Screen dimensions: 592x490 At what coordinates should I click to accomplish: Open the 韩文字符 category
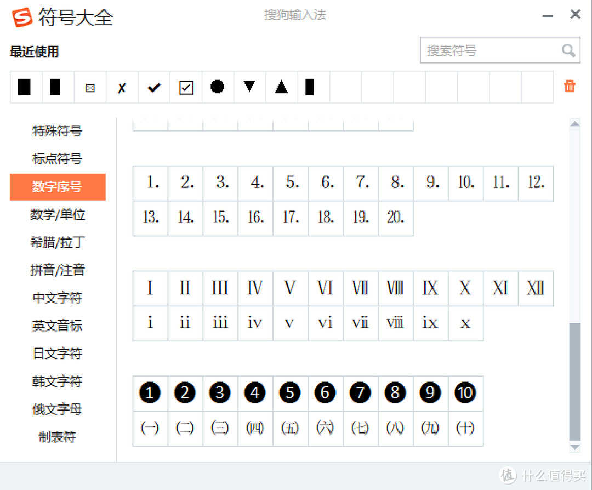(58, 381)
